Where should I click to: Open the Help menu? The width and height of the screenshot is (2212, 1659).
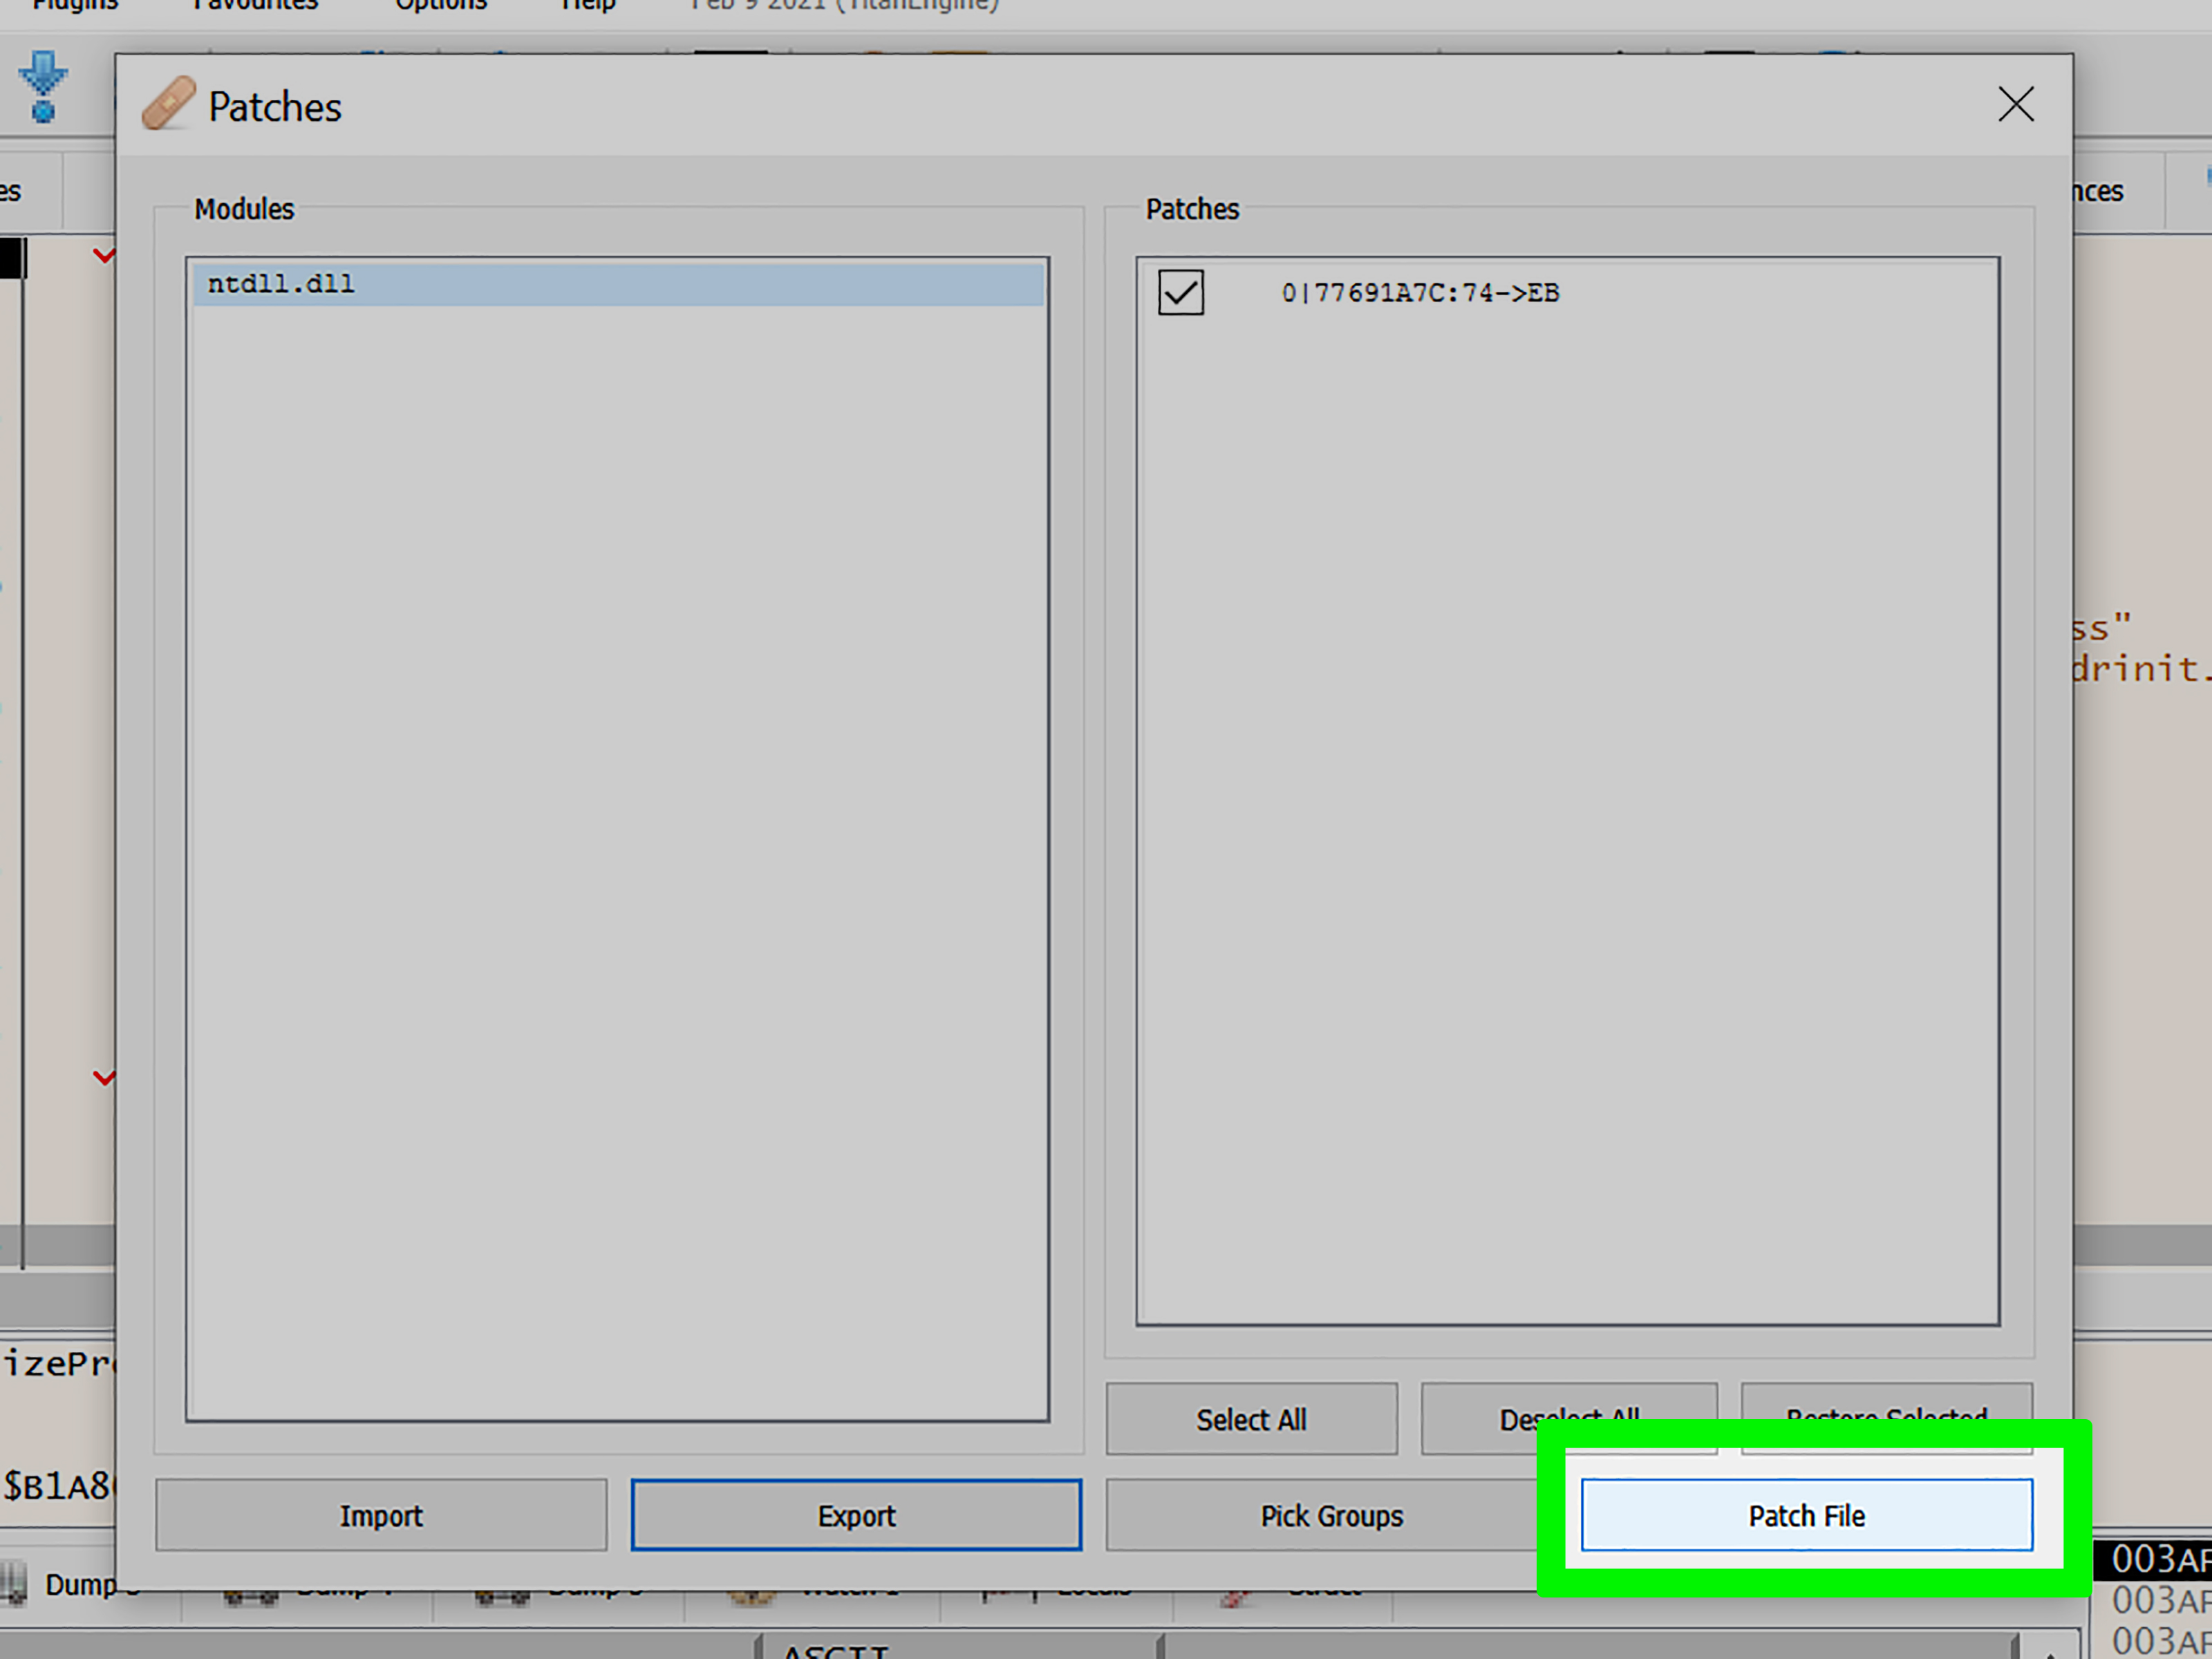click(x=587, y=5)
